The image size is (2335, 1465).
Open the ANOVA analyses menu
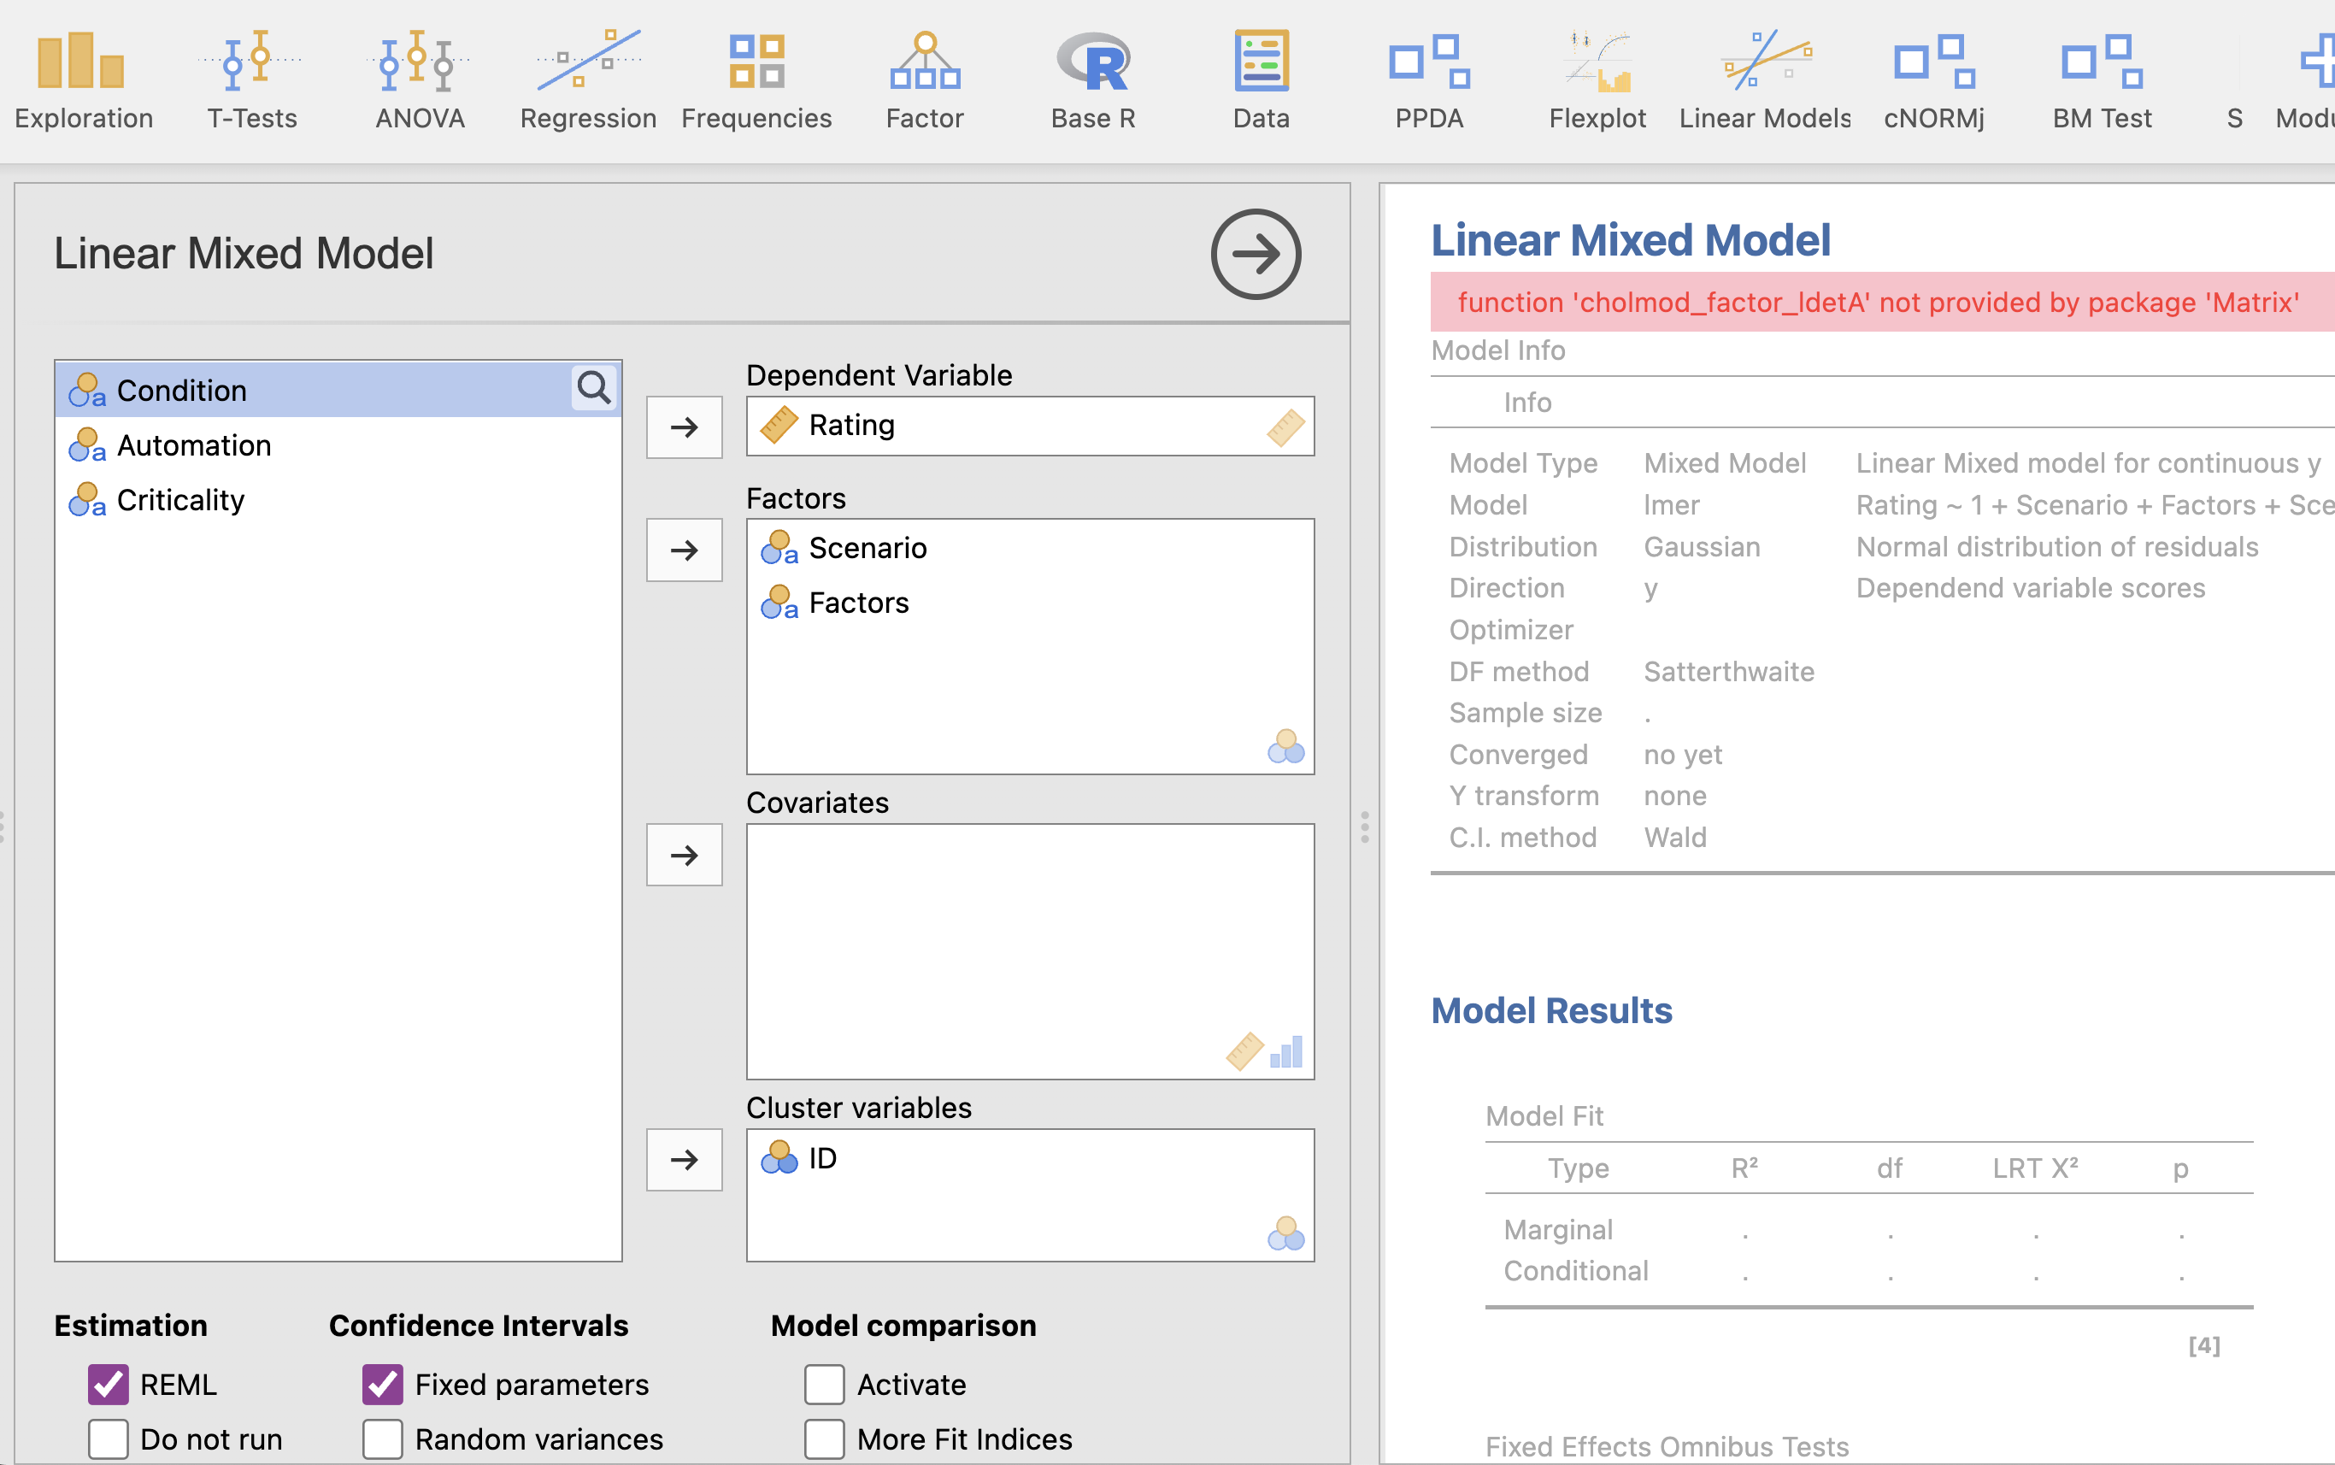pos(420,81)
